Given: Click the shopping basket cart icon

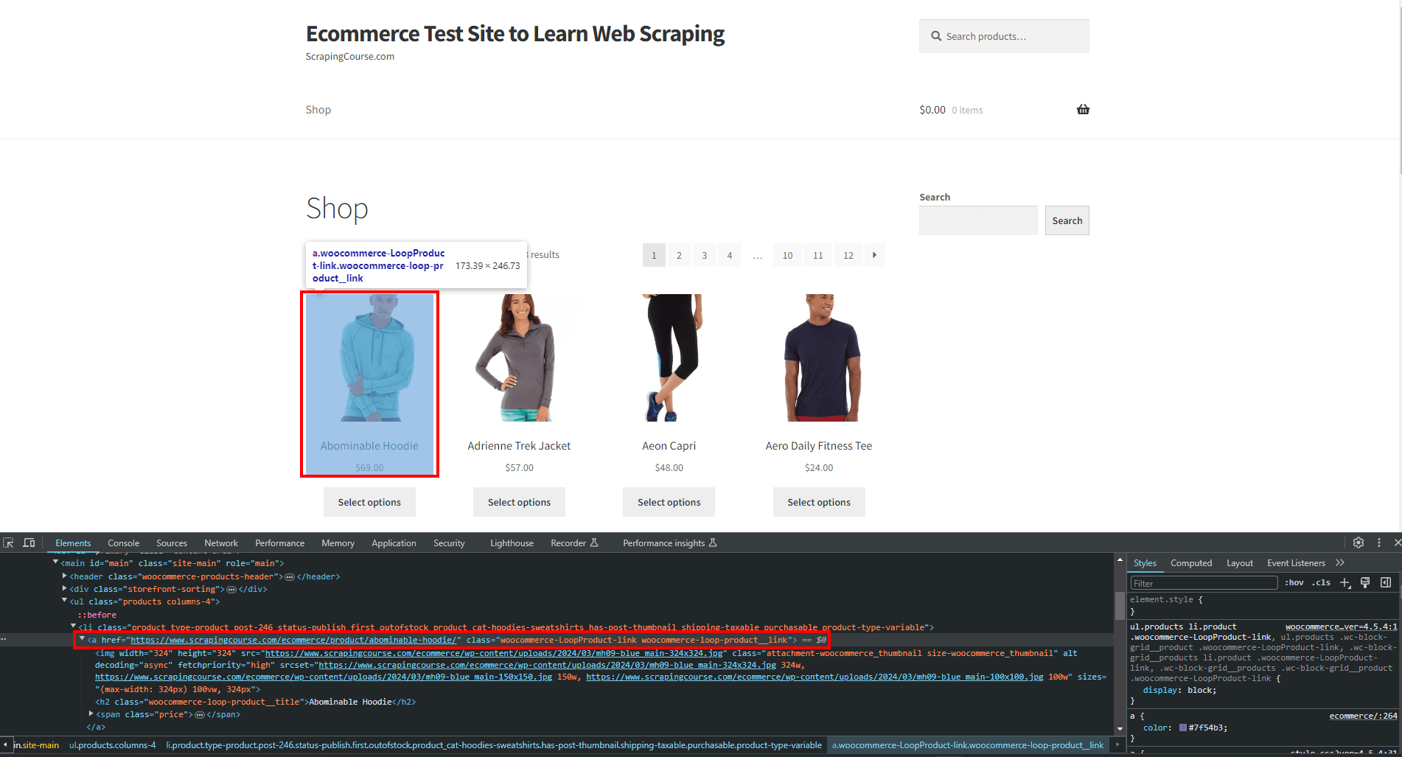Looking at the screenshot, I should pos(1083,109).
